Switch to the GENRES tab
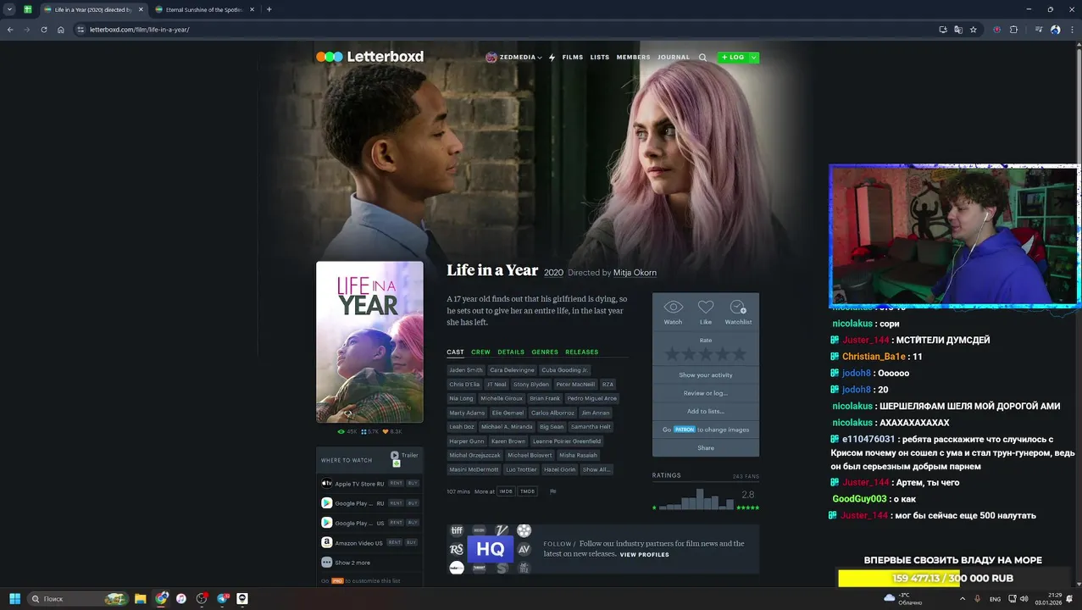The width and height of the screenshot is (1082, 610). tap(545, 352)
